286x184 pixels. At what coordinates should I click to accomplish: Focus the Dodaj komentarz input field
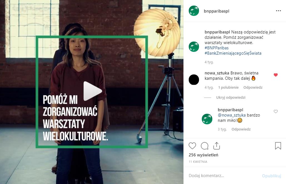224,176
